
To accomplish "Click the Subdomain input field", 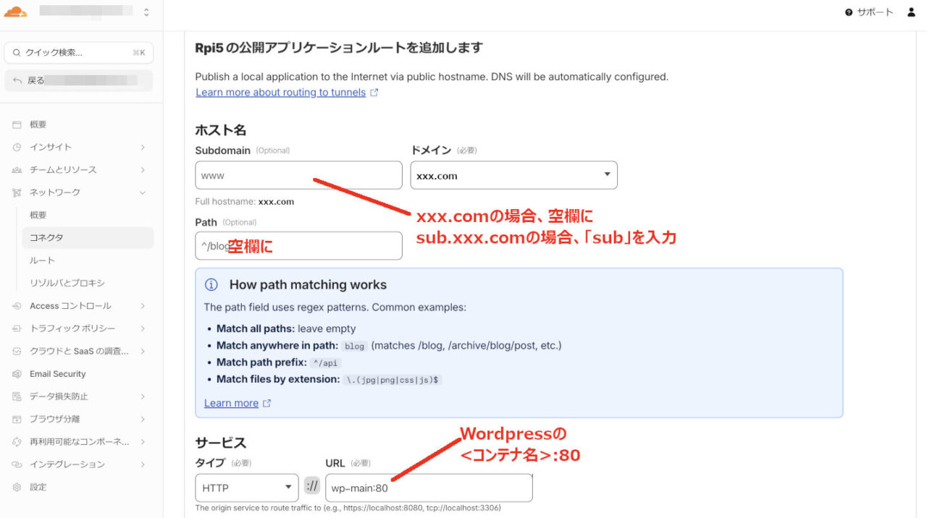I will point(298,175).
